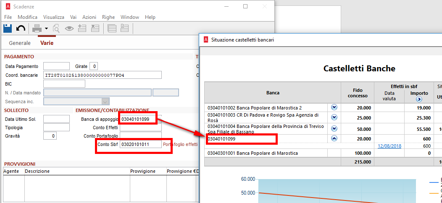Click the Data Ultimo Sol. field
The width and height of the screenshot is (442, 203).
point(56,119)
